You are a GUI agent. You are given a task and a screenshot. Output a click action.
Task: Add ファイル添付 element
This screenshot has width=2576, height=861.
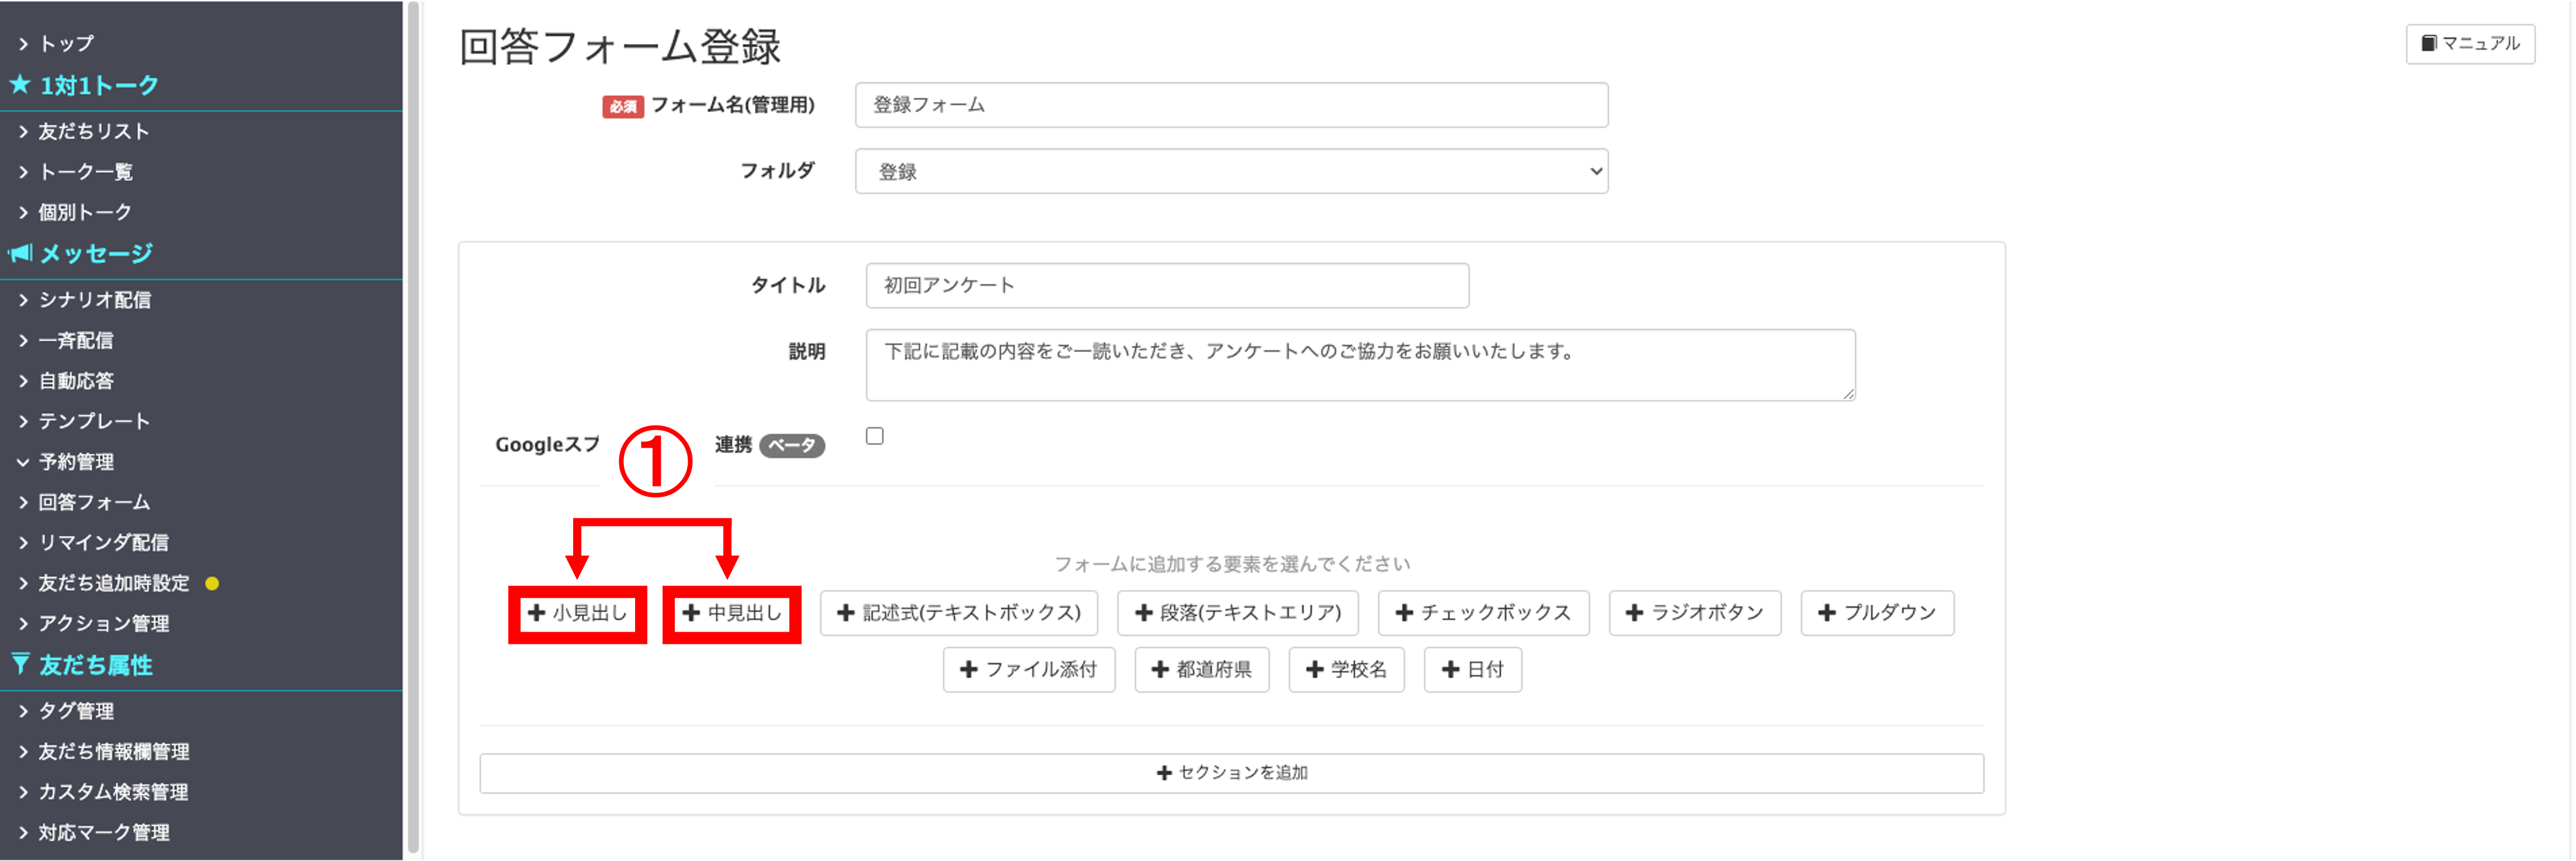(x=1029, y=669)
